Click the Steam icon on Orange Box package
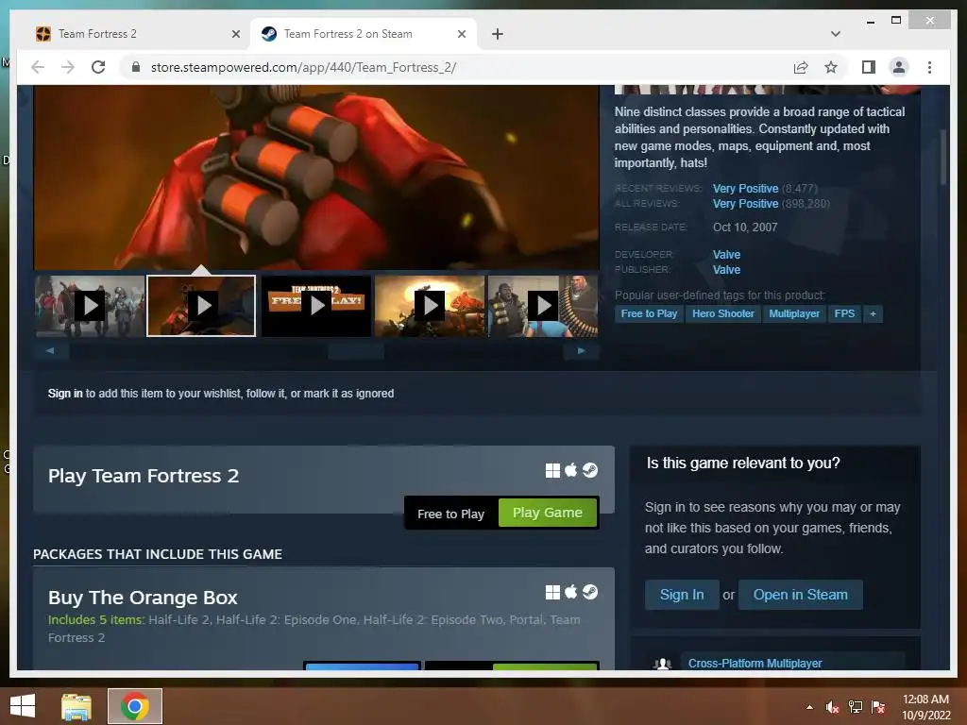The width and height of the screenshot is (967, 725). tap(590, 593)
